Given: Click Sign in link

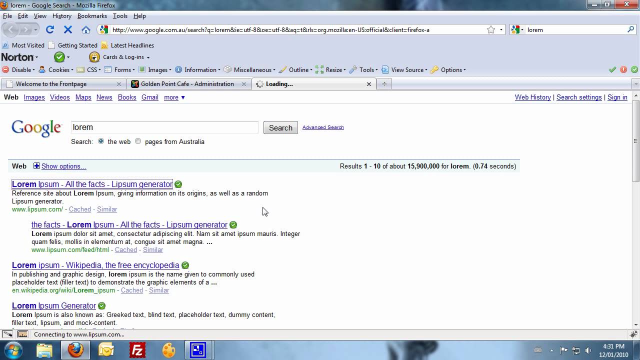Looking at the screenshot, I should [x=617, y=97].
